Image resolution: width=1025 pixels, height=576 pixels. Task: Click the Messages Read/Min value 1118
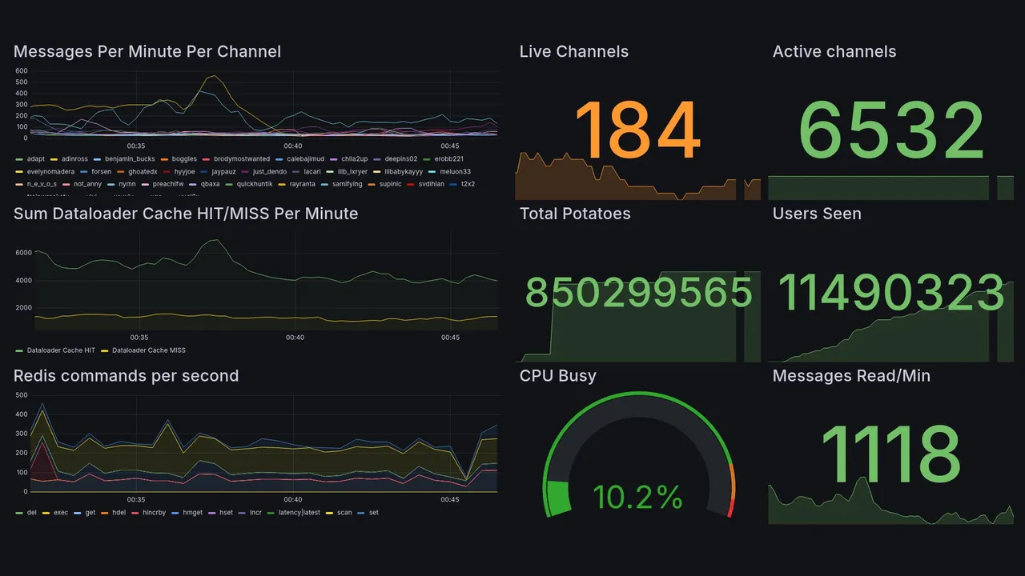pos(890,454)
